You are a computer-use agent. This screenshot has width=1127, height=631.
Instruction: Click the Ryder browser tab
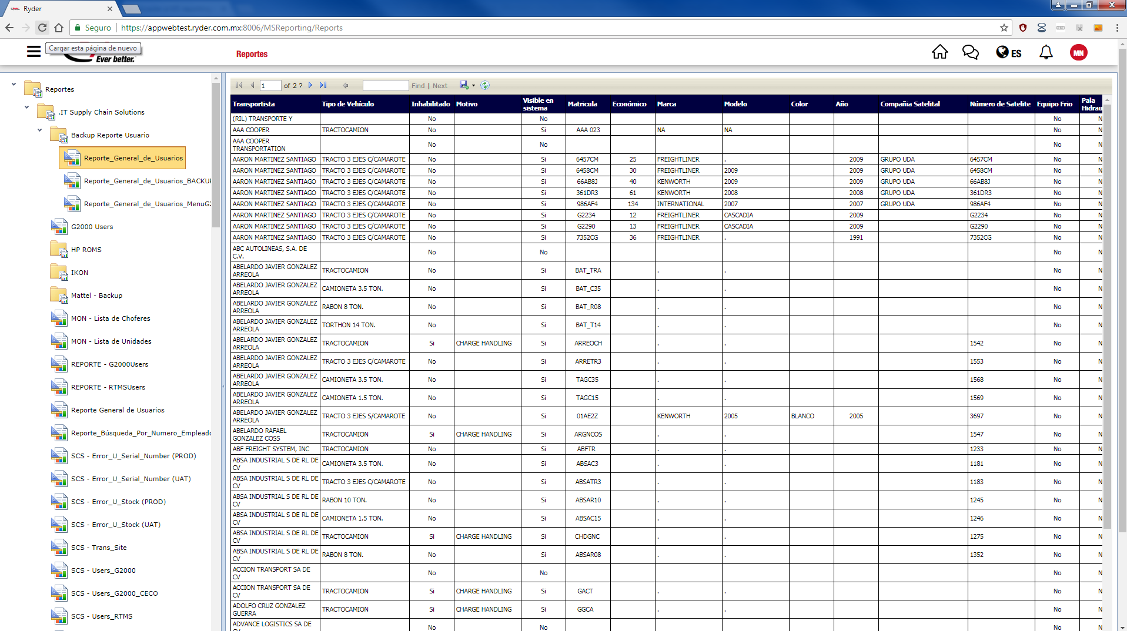coord(59,9)
